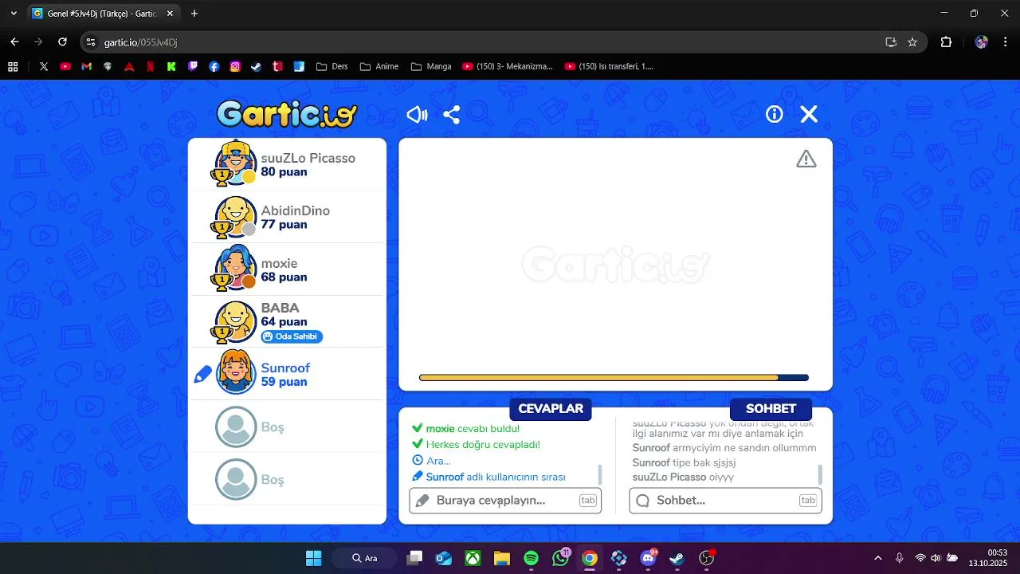
Task: Open site information icon in address bar
Action: point(91,42)
